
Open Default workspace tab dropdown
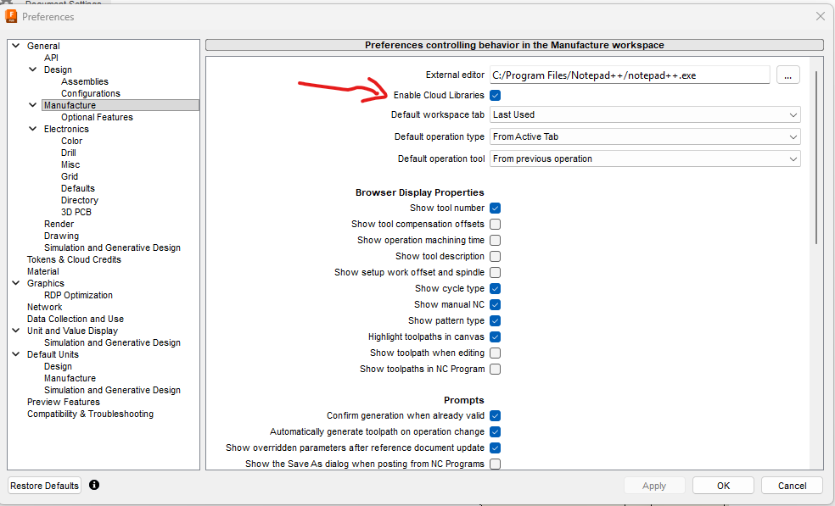click(x=645, y=114)
